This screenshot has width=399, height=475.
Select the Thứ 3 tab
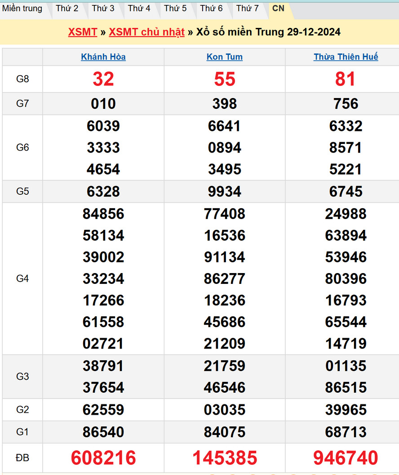pyautogui.click(x=103, y=9)
